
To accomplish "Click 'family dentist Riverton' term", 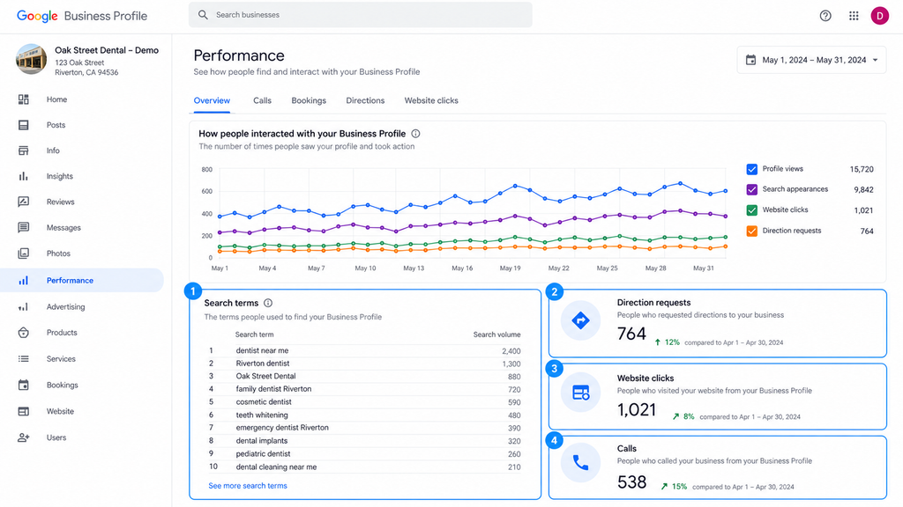I will [273, 389].
